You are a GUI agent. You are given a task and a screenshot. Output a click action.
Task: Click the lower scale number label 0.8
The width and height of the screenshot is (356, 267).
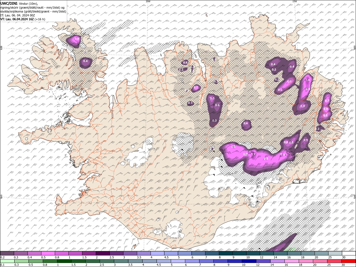pyautogui.click(x=45, y=265)
